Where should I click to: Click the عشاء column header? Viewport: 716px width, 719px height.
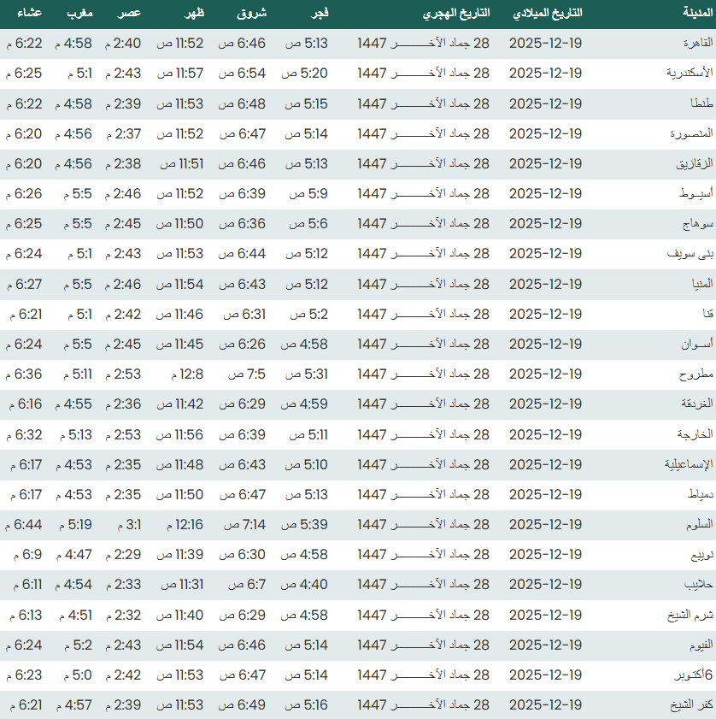(27, 15)
